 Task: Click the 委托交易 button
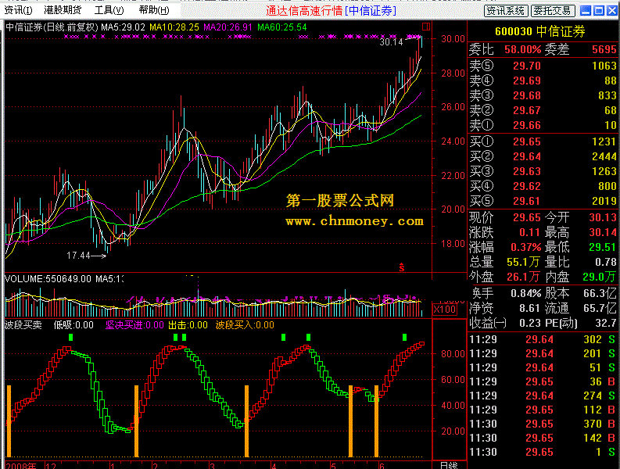[553, 11]
